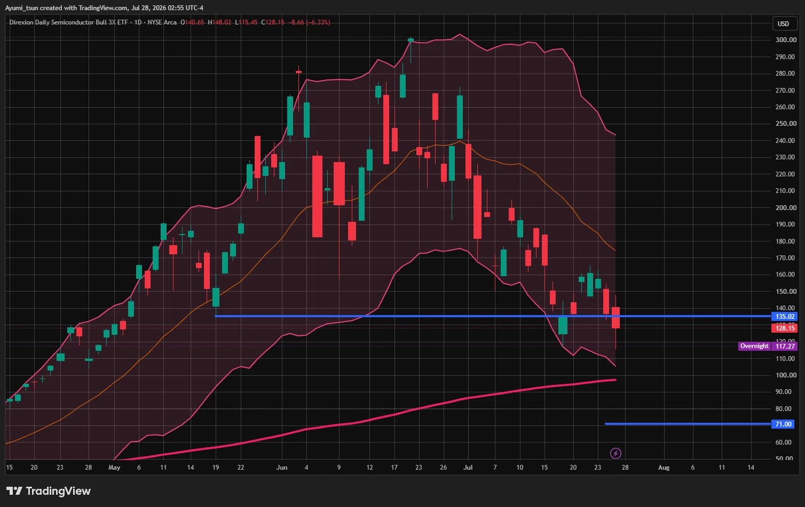Click the 26 date label on the time axis
805x507 pixels.
443,468
